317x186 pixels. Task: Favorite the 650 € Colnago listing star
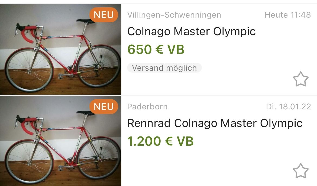coord(300,79)
